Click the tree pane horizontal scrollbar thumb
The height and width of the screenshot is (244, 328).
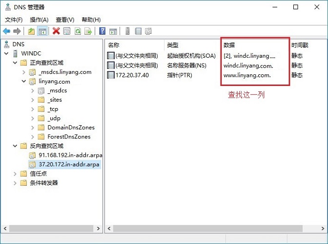[51, 228]
